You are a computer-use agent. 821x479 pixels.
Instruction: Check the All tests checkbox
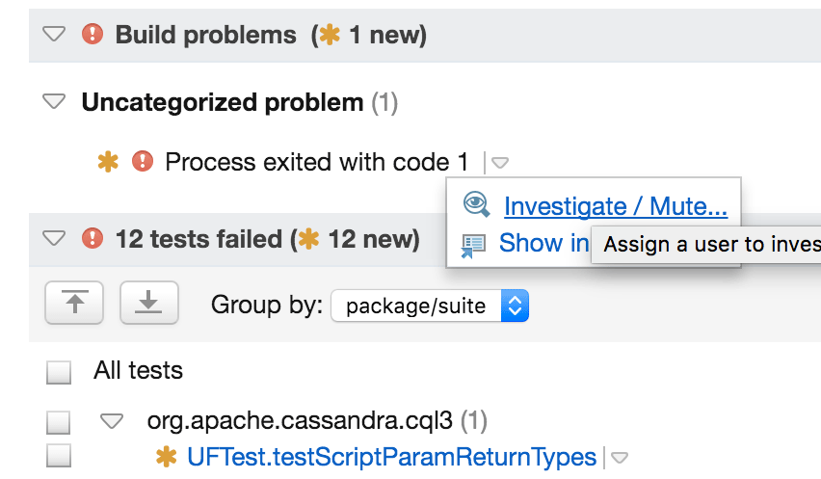(59, 371)
